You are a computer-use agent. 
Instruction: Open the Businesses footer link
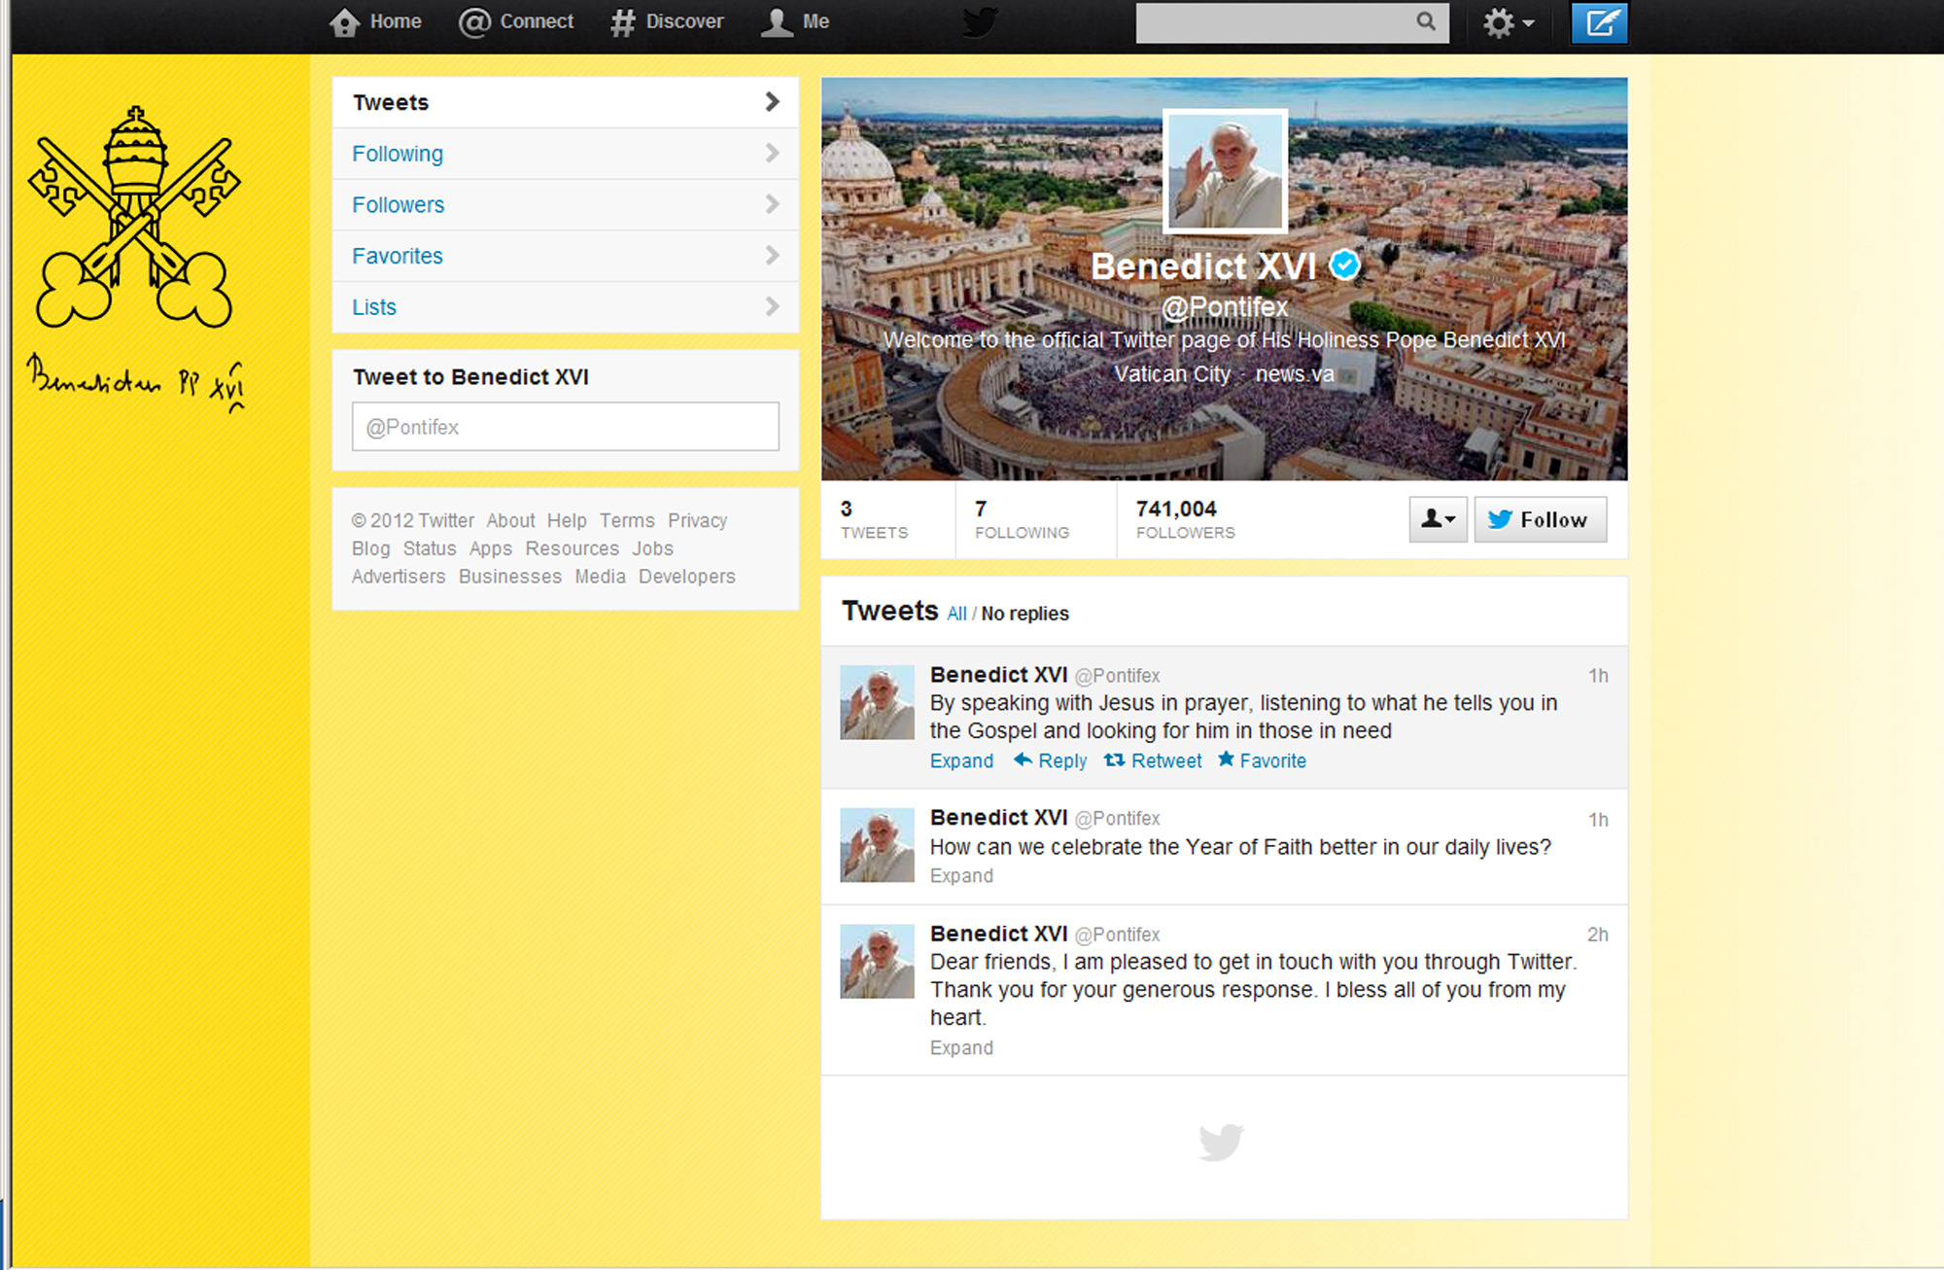(x=510, y=577)
